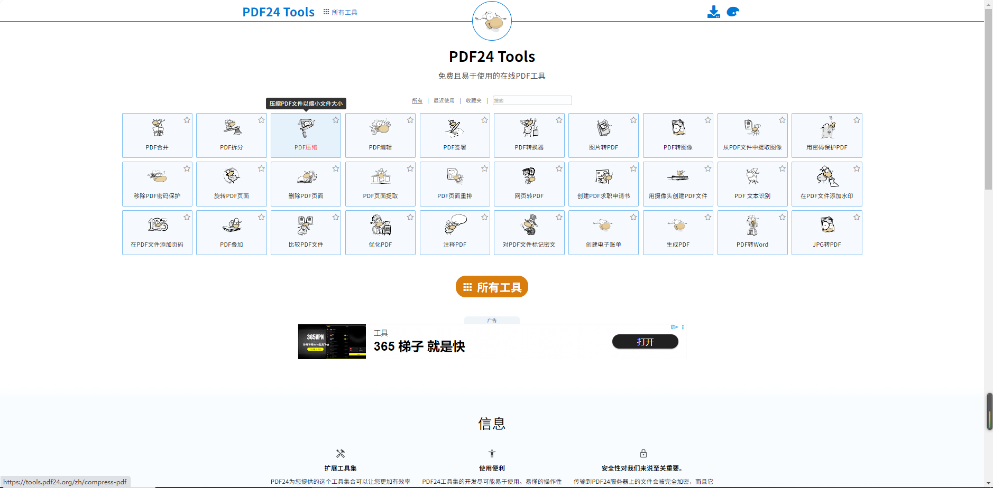Click the desktop download icon in header
This screenshot has height=488, width=993.
(x=713, y=12)
